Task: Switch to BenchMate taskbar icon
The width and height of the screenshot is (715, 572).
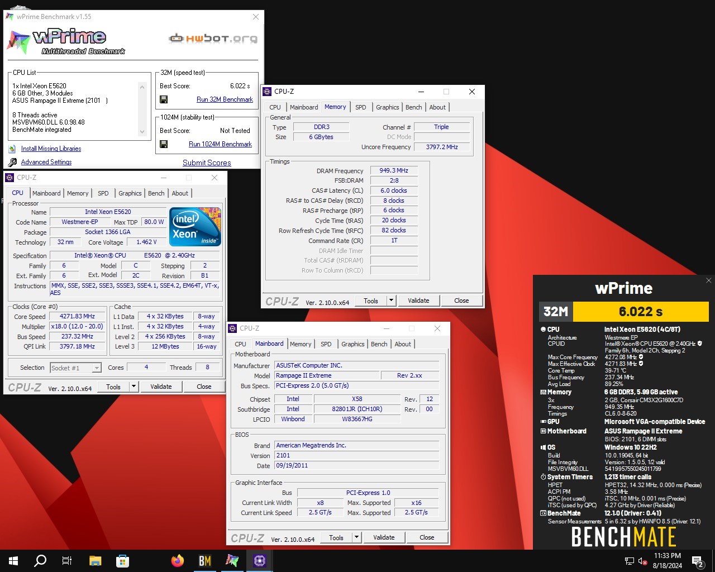Action: click(x=205, y=560)
